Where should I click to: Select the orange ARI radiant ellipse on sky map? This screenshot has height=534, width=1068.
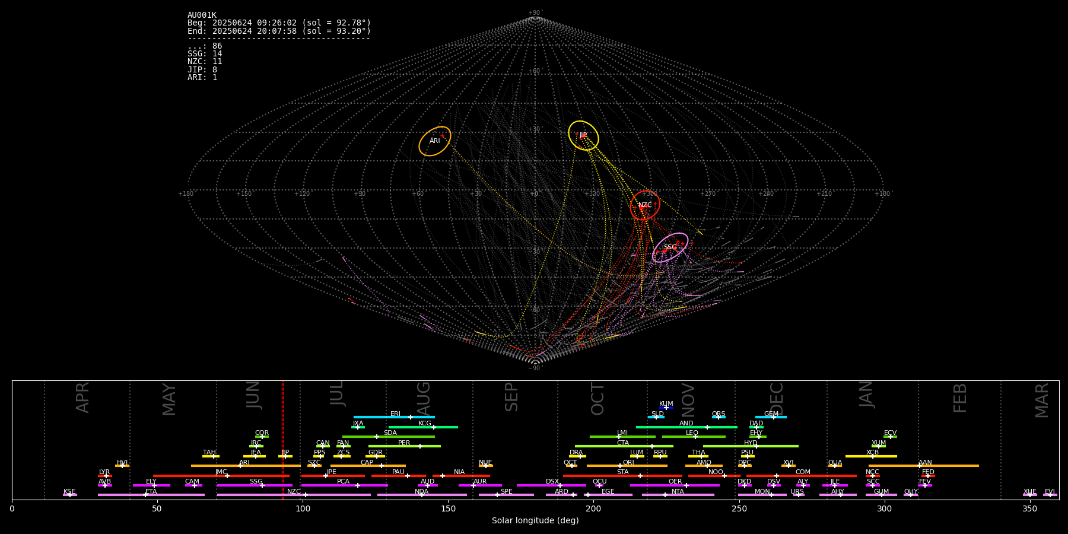point(435,141)
